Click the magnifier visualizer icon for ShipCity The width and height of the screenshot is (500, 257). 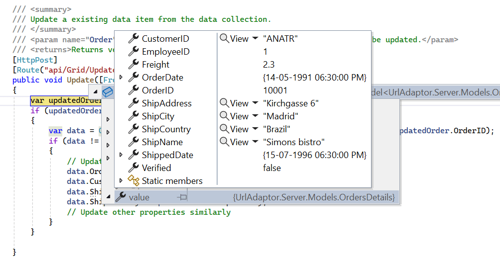pyautogui.click(x=225, y=116)
